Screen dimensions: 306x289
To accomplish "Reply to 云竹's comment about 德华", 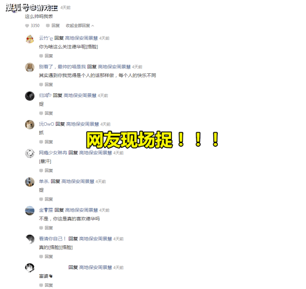I will 46,56.
